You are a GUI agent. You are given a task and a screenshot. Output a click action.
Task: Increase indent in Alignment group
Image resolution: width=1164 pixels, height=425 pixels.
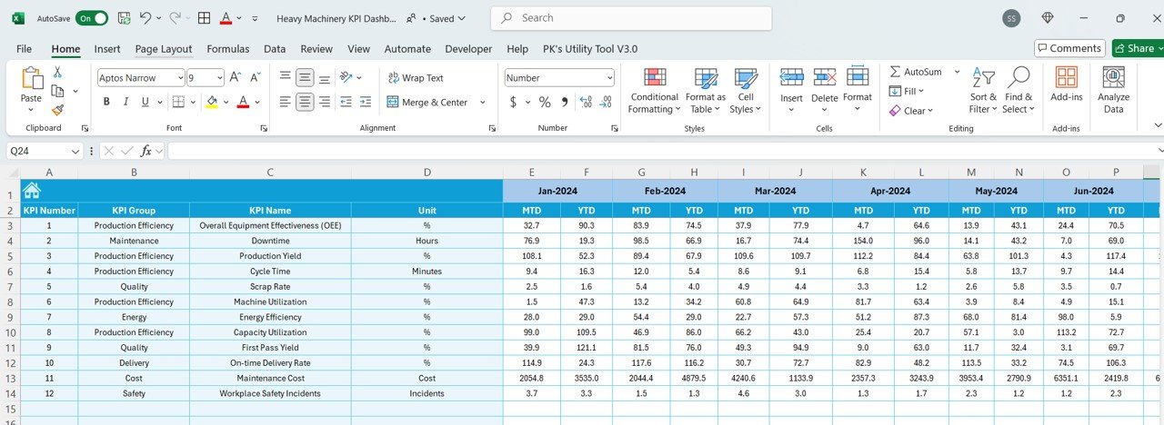[x=366, y=103]
